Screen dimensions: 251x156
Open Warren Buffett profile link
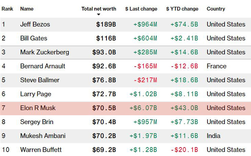click(41, 150)
